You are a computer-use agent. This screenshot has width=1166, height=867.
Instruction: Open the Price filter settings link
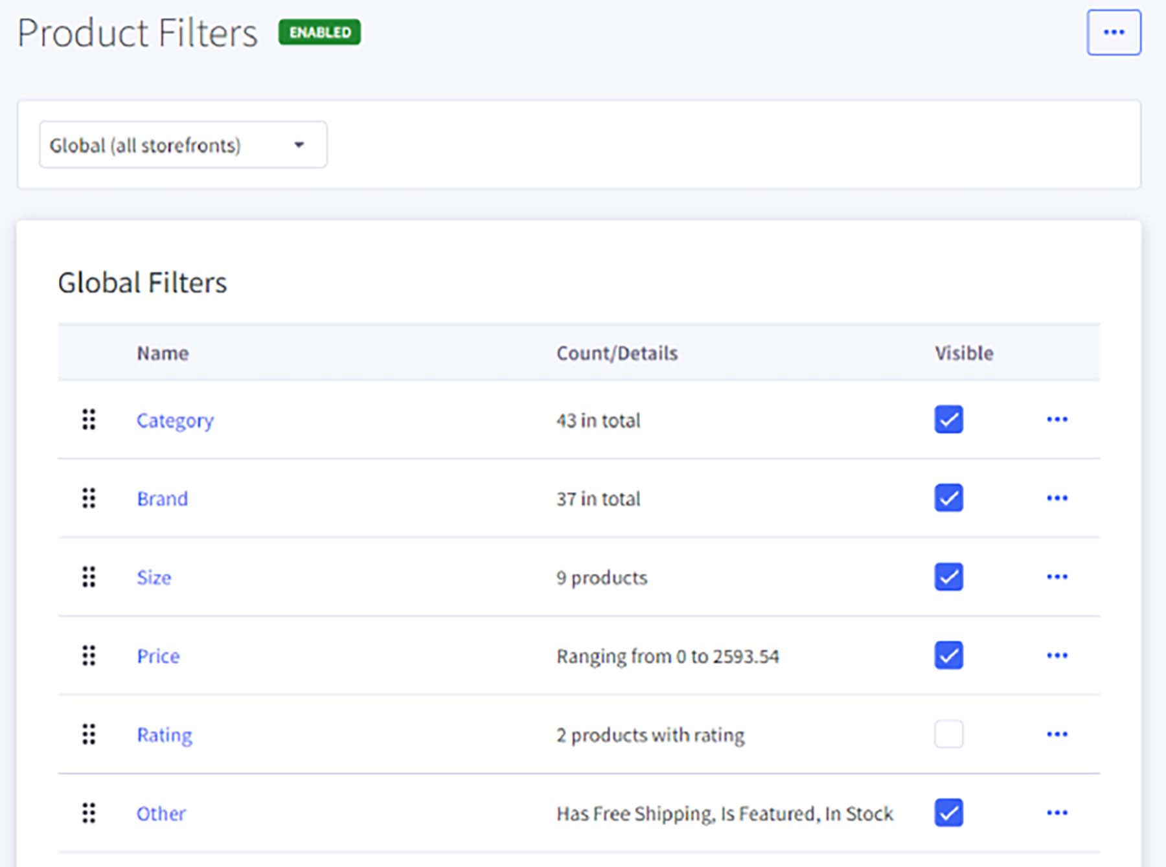point(158,656)
